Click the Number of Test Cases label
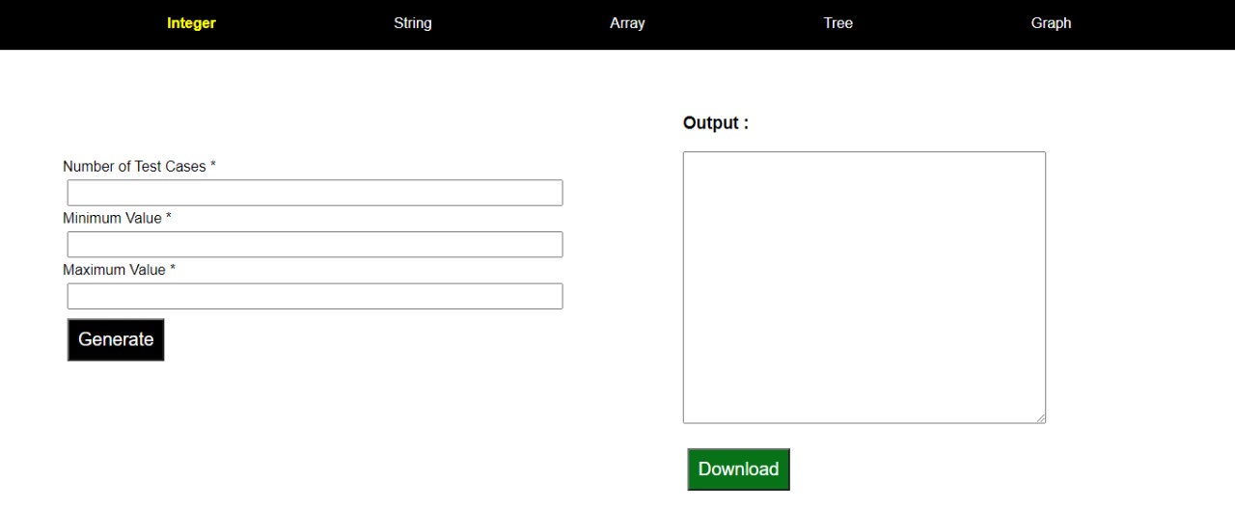This screenshot has height=508, width=1235. pyautogui.click(x=134, y=167)
